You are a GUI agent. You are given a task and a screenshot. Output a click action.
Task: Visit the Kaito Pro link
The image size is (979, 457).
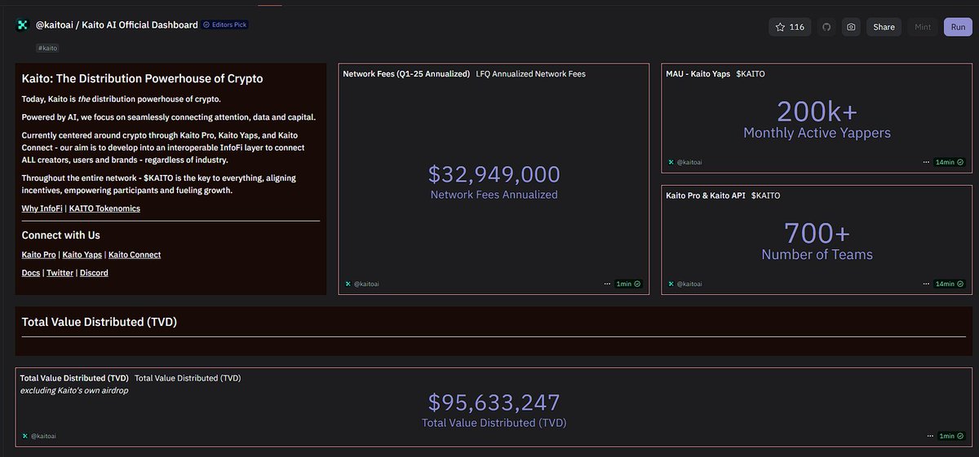(x=38, y=255)
